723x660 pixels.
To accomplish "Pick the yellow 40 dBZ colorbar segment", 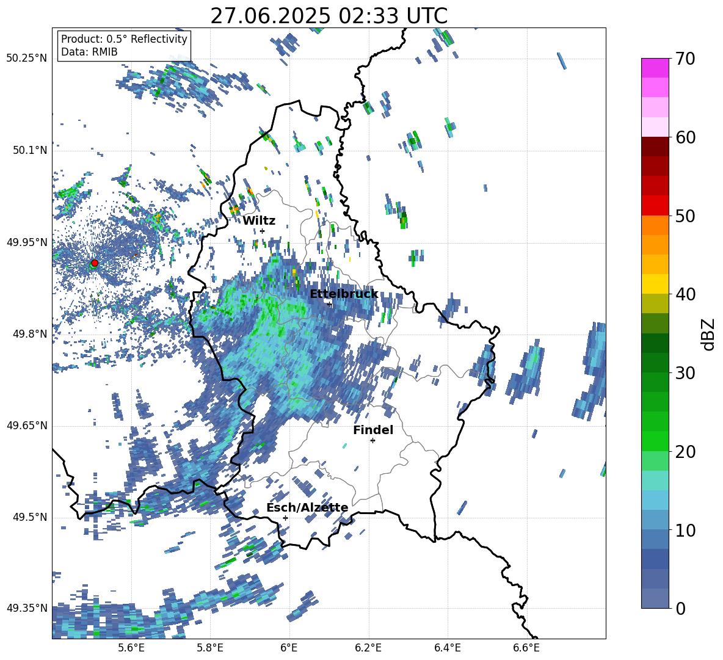I will coord(655,284).
